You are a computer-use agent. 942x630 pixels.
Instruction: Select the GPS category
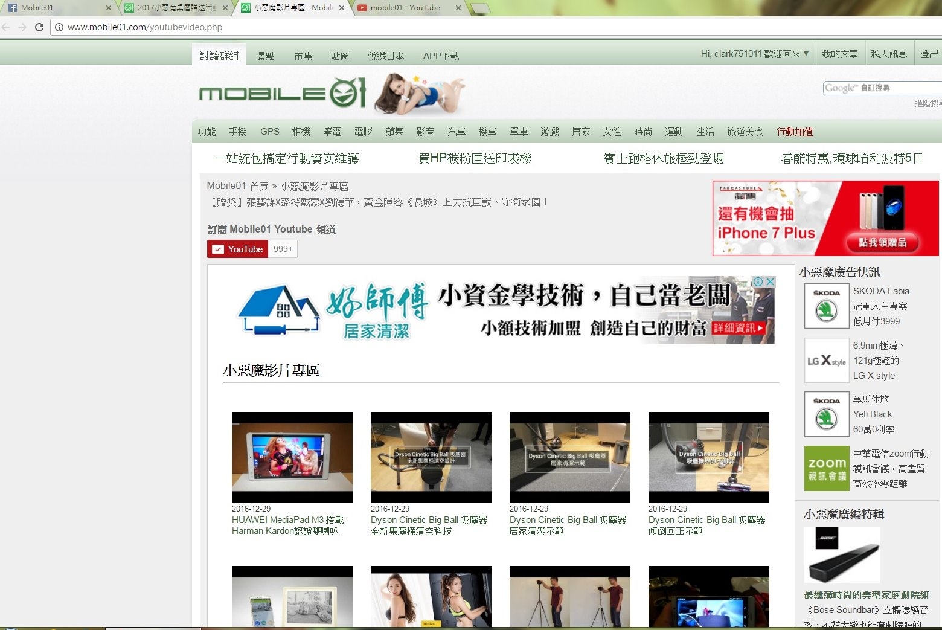coord(270,132)
